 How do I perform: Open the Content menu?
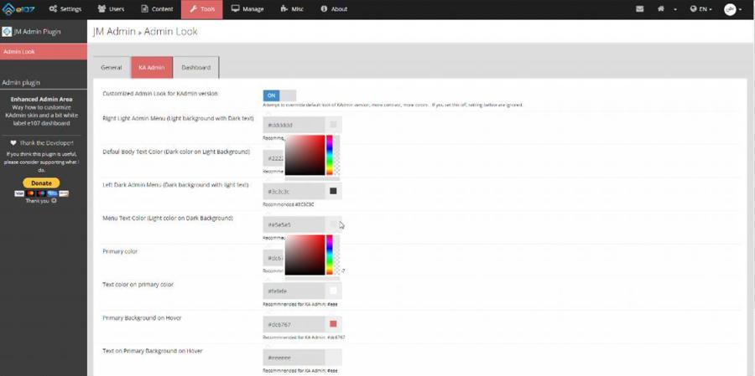[157, 9]
